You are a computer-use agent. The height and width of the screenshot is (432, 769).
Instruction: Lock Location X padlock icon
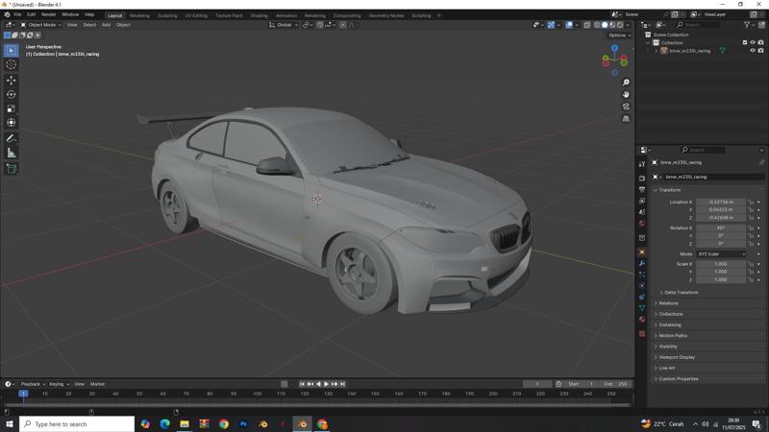click(x=751, y=202)
